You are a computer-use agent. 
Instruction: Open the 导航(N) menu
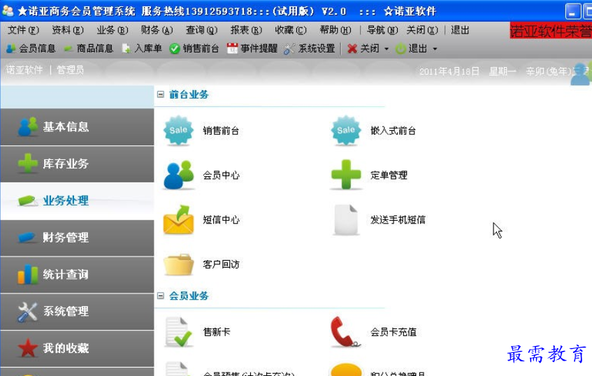click(x=382, y=30)
